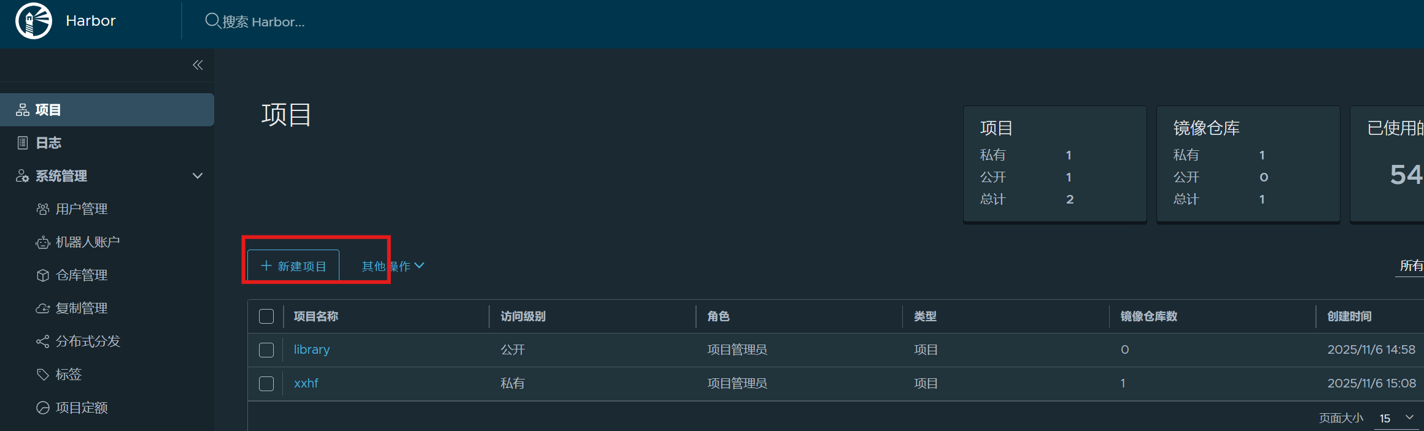Click the 仓库管理 cube icon
The height and width of the screenshot is (431, 1424).
(43, 275)
